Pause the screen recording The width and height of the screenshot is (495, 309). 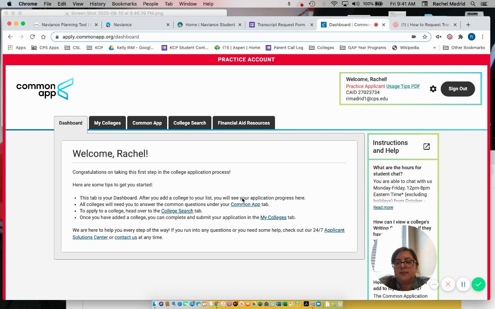pyautogui.click(x=463, y=285)
